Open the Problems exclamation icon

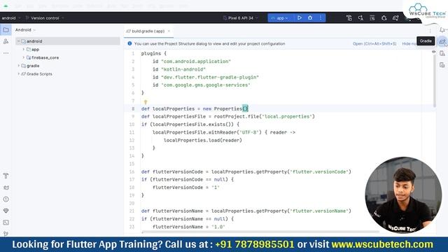coord(6,199)
